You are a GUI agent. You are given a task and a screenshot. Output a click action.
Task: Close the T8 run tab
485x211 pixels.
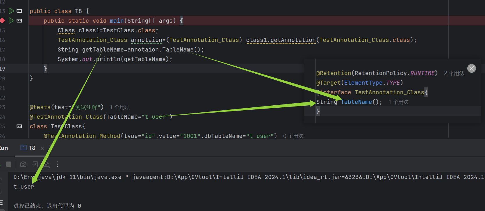coord(42,148)
